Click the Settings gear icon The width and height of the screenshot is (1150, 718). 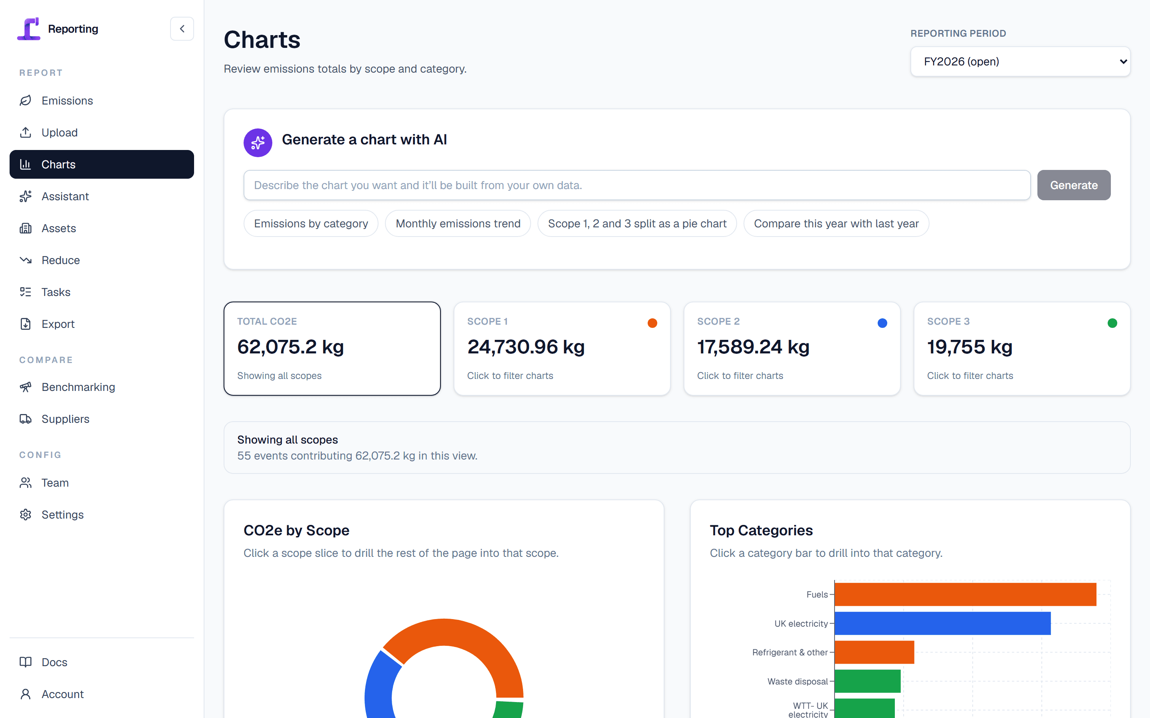click(26, 515)
